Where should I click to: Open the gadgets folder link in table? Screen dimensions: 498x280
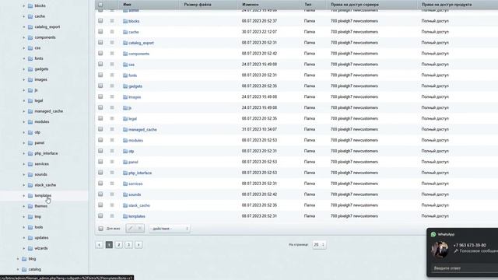click(135, 86)
